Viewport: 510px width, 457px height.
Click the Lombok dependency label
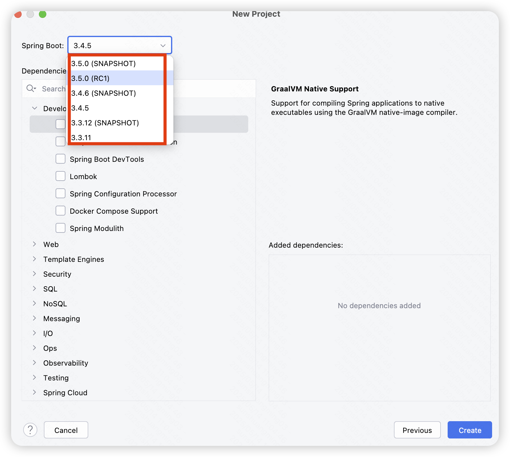click(x=83, y=177)
